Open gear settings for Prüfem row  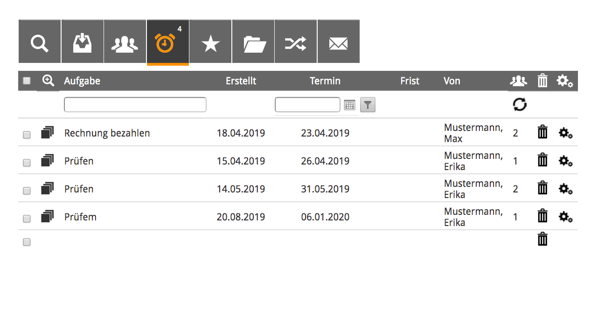(566, 217)
